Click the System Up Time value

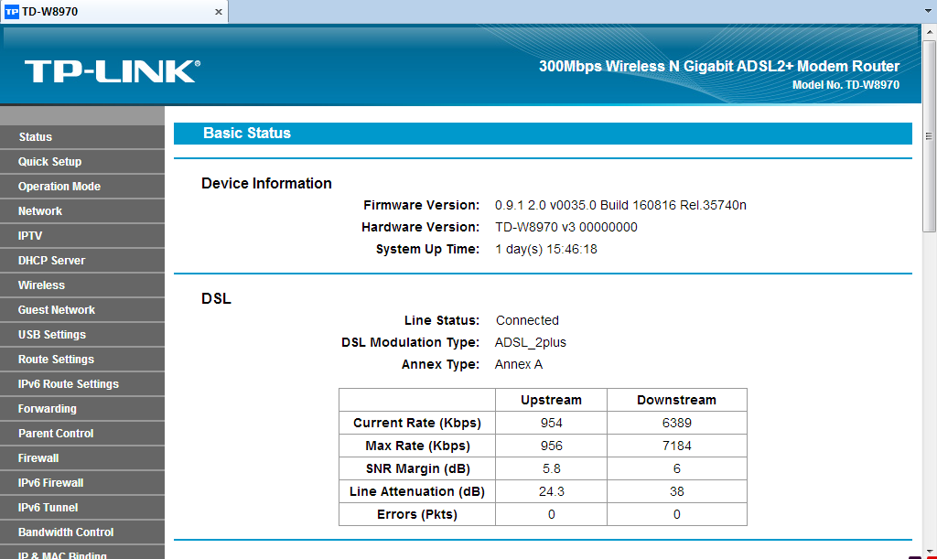545,250
